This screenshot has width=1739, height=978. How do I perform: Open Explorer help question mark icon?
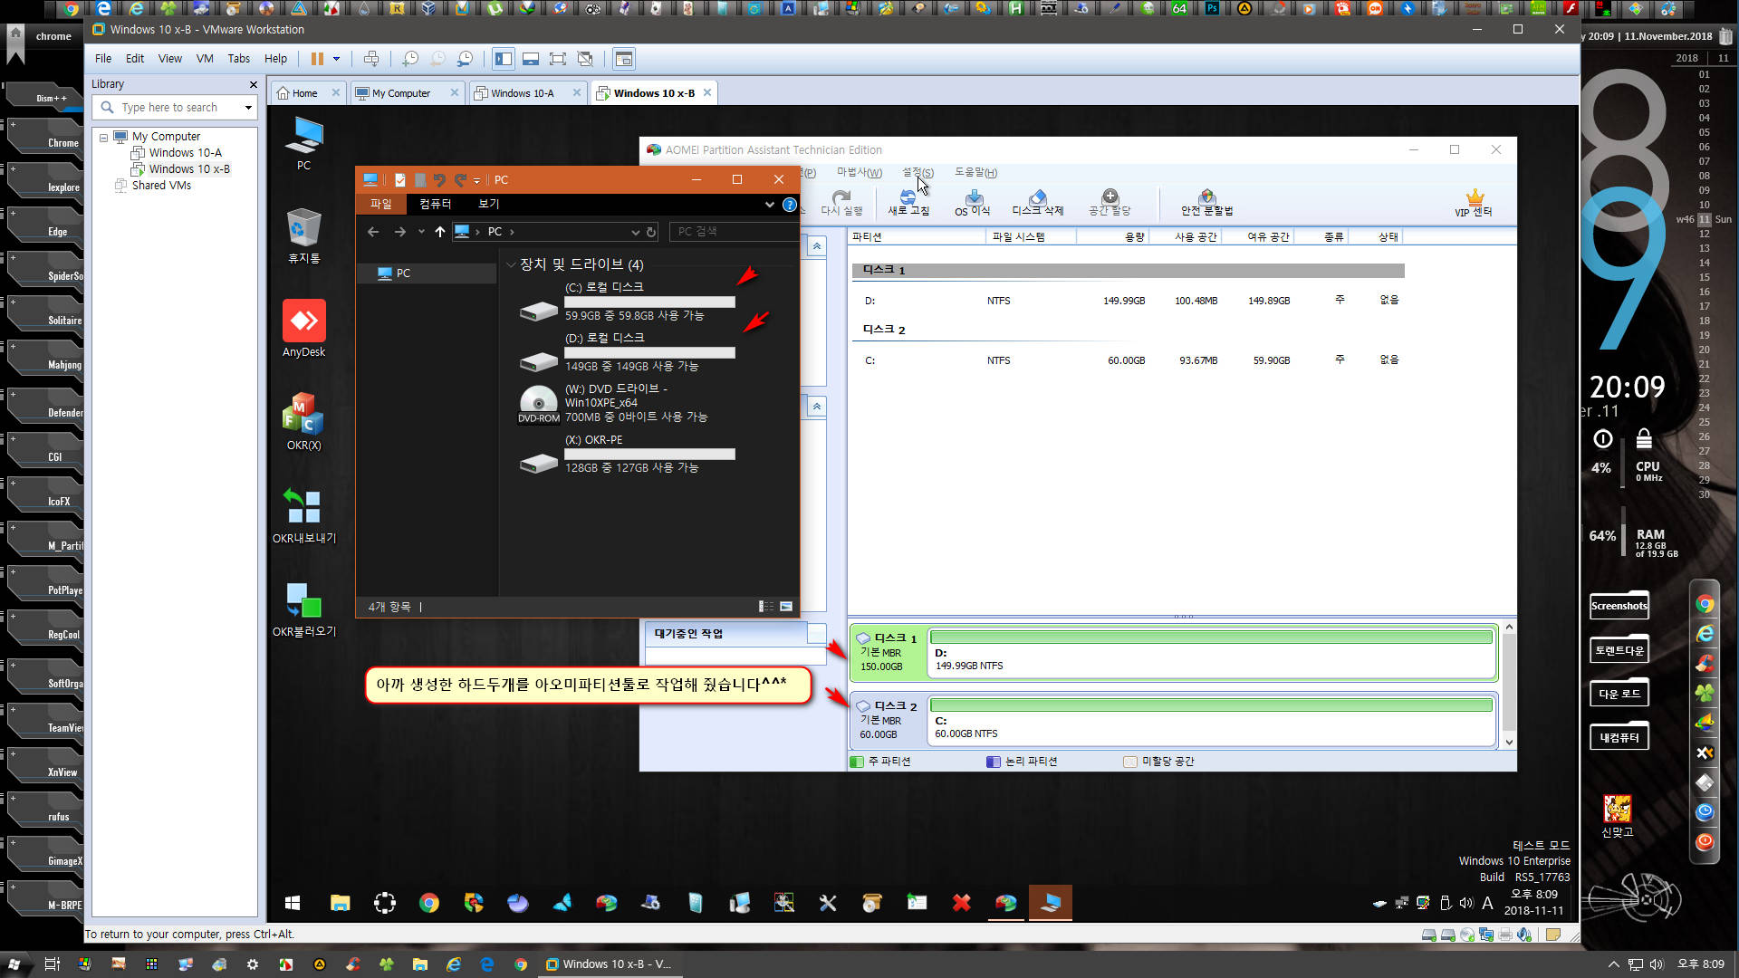pyautogui.click(x=790, y=205)
